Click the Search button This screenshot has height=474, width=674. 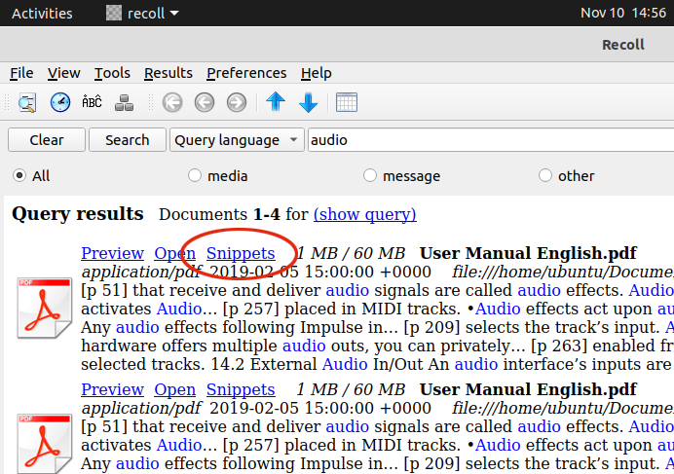click(x=128, y=140)
